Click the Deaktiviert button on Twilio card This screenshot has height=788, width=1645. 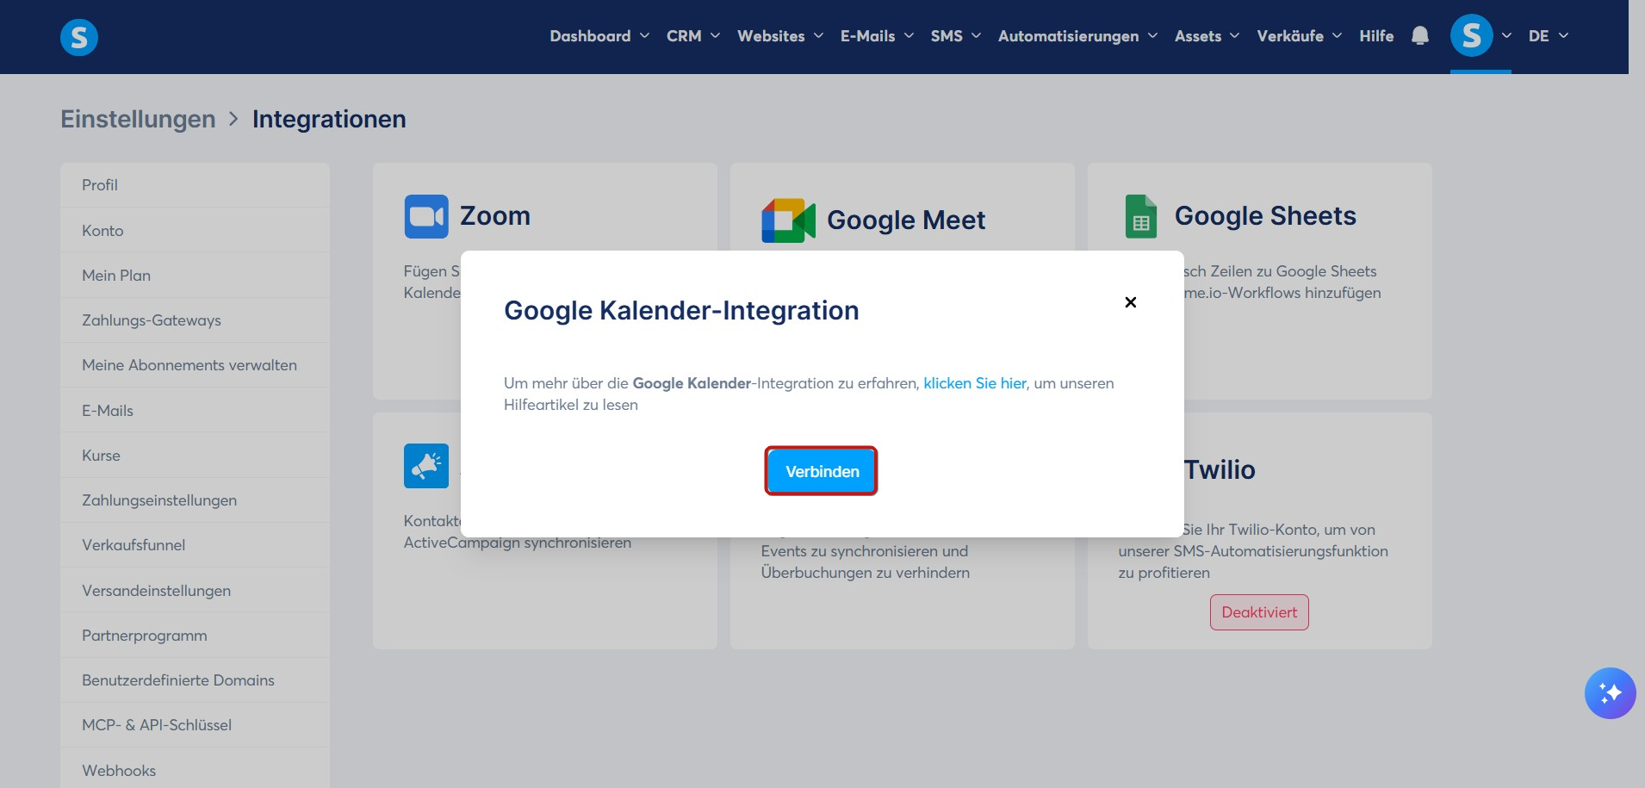(1259, 612)
